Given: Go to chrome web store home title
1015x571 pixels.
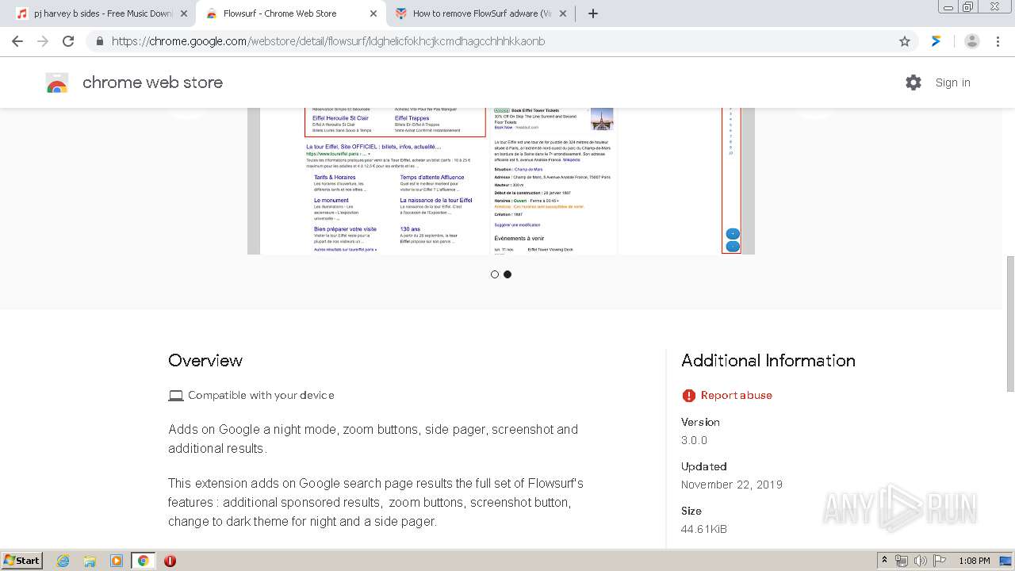Looking at the screenshot, I should (x=152, y=82).
